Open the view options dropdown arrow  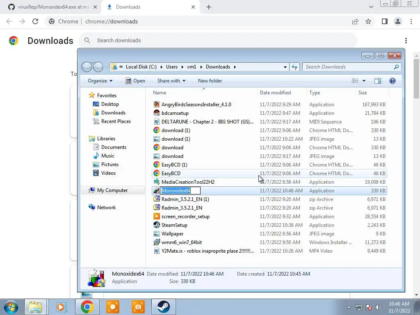(x=364, y=81)
